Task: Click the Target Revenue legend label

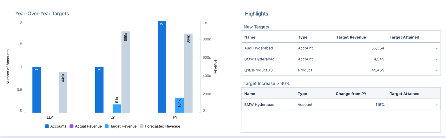Action: point(123,126)
